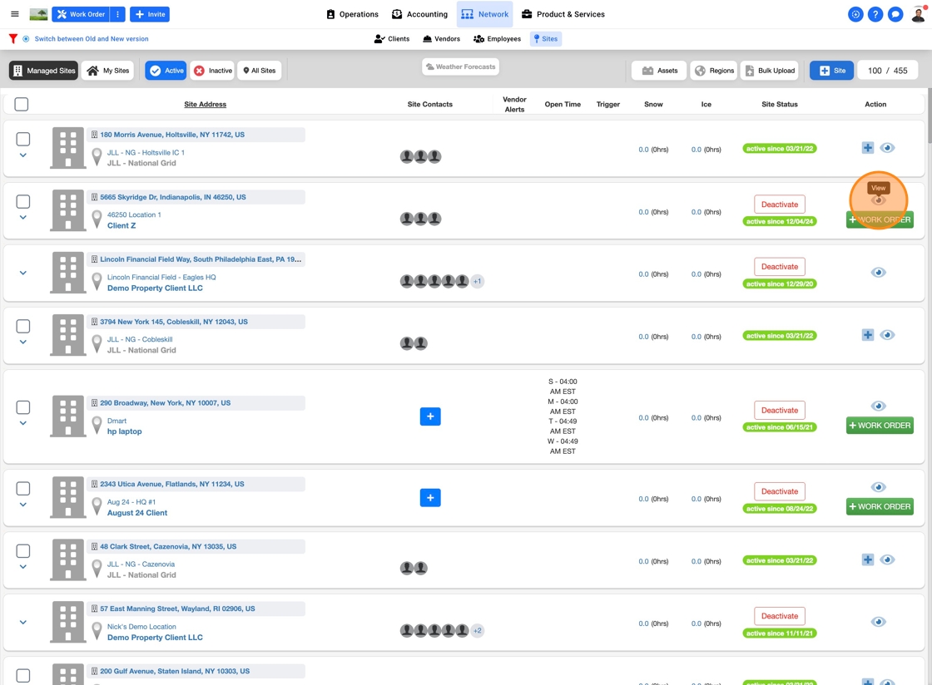Screen dimensions: 932x685
Task: Click the company logo thumbnail
Action: pos(38,14)
